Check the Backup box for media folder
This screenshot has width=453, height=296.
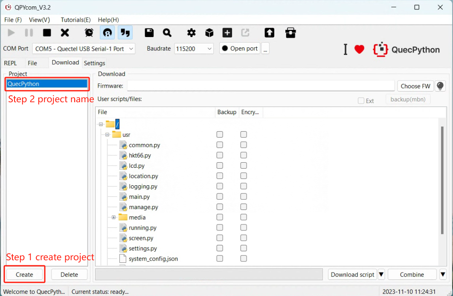[x=220, y=217]
